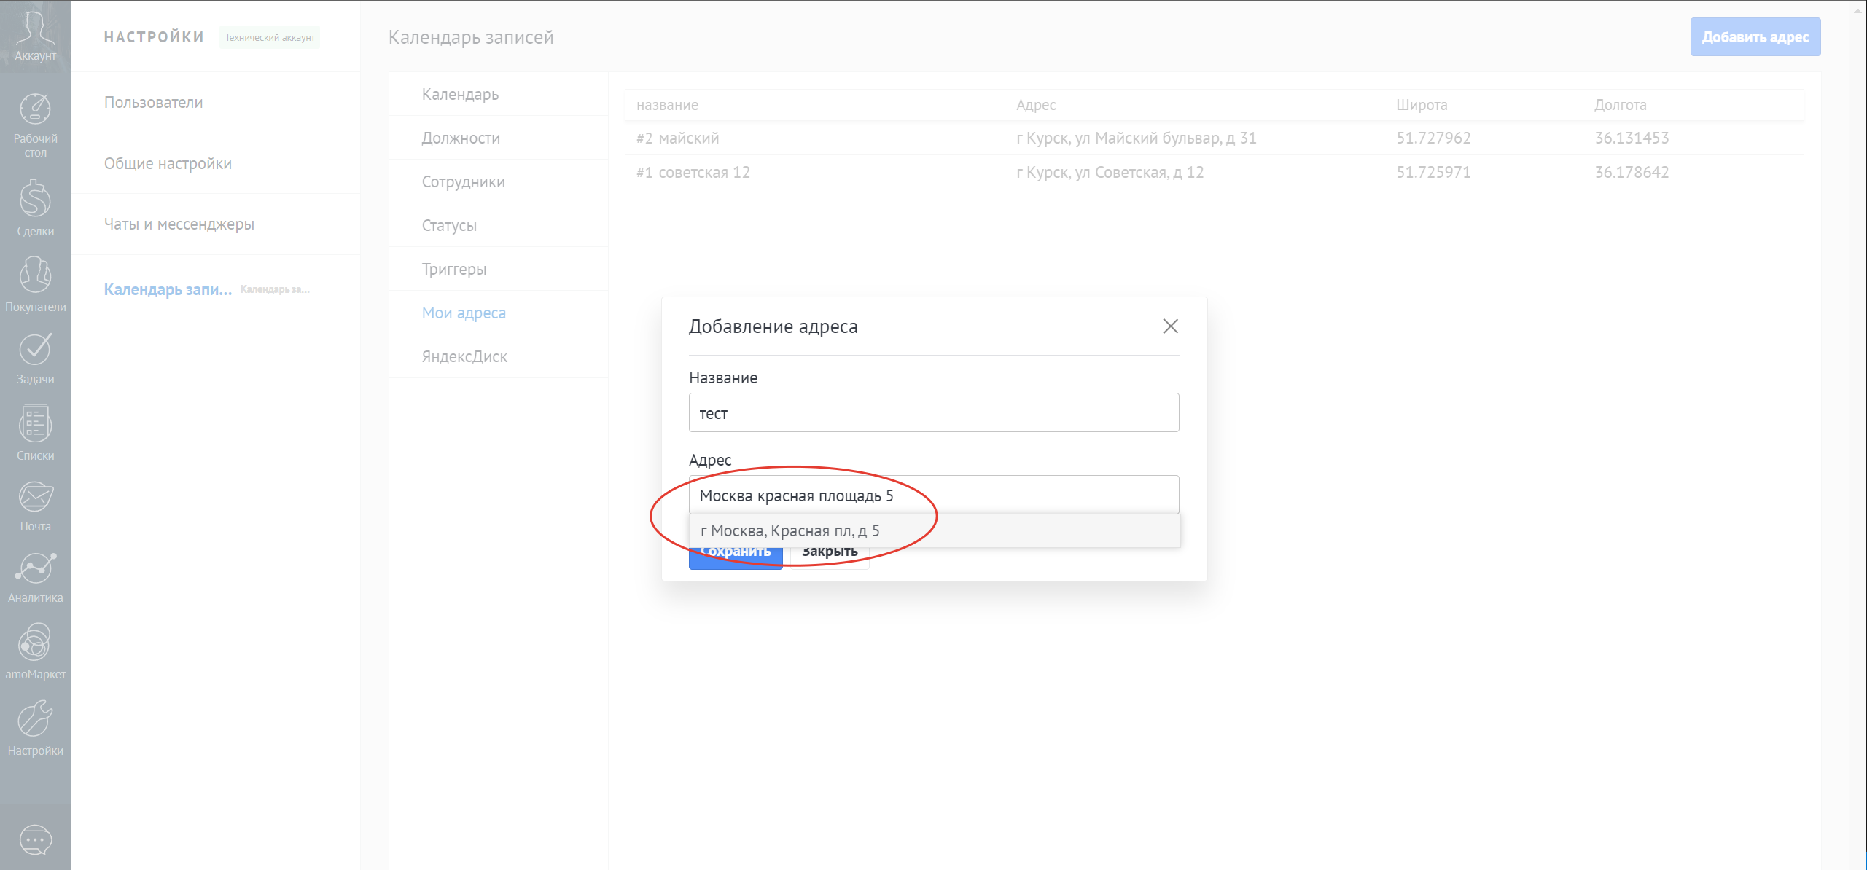The width and height of the screenshot is (1867, 870).
Task: Open the Почта mail icon
Action: tap(35, 503)
